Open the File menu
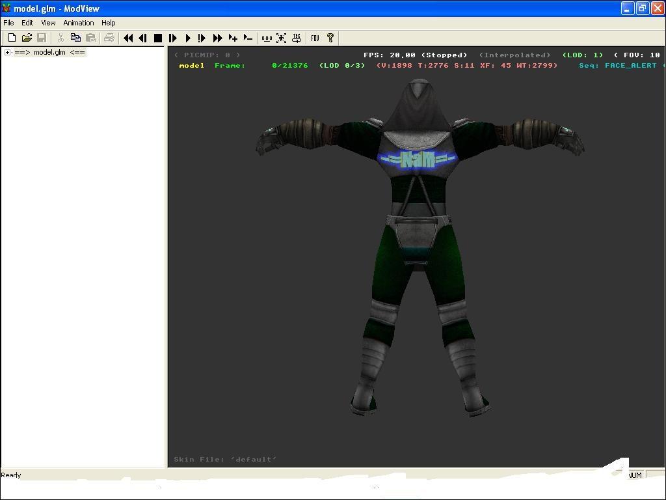The image size is (666, 500). pos(8,23)
